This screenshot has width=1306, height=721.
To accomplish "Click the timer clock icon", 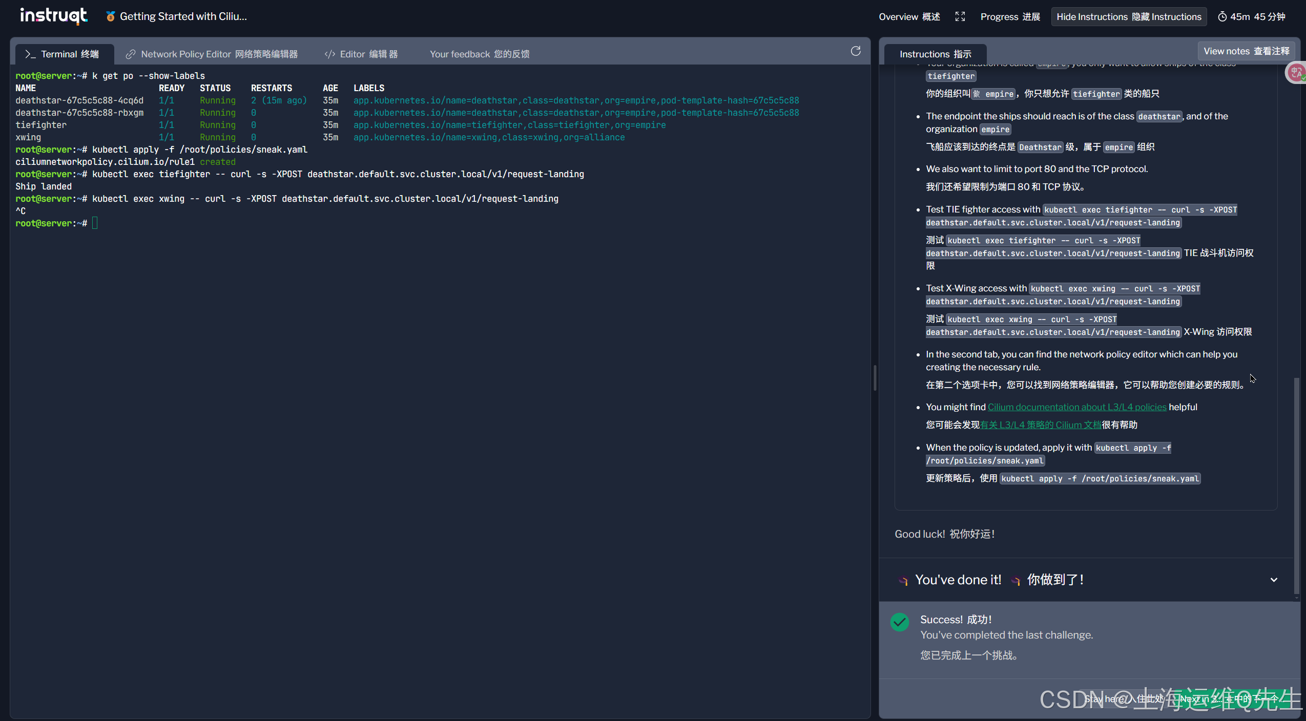I will [1222, 17].
